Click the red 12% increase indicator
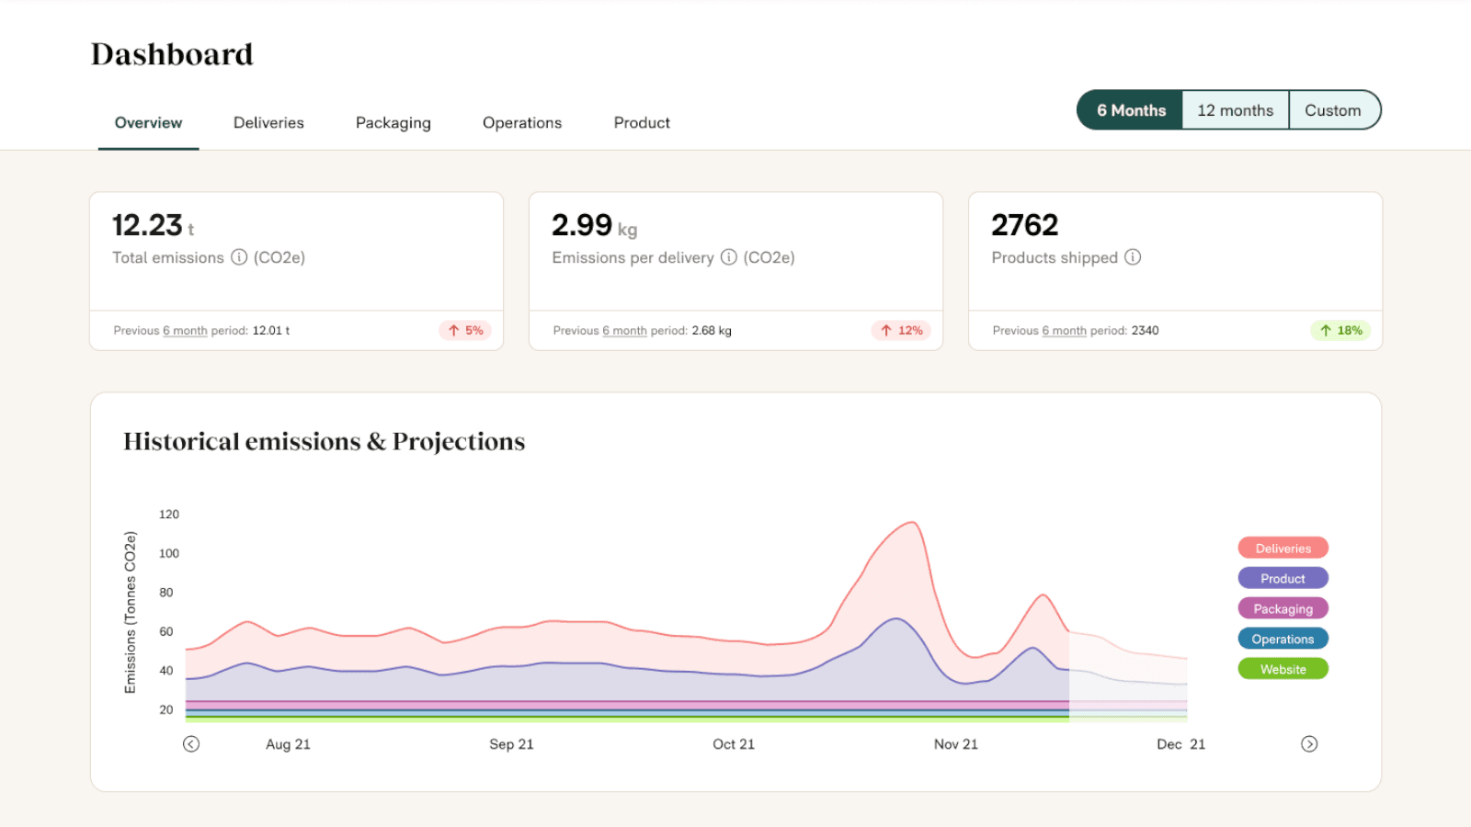The image size is (1471, 827). pos(902,330)
